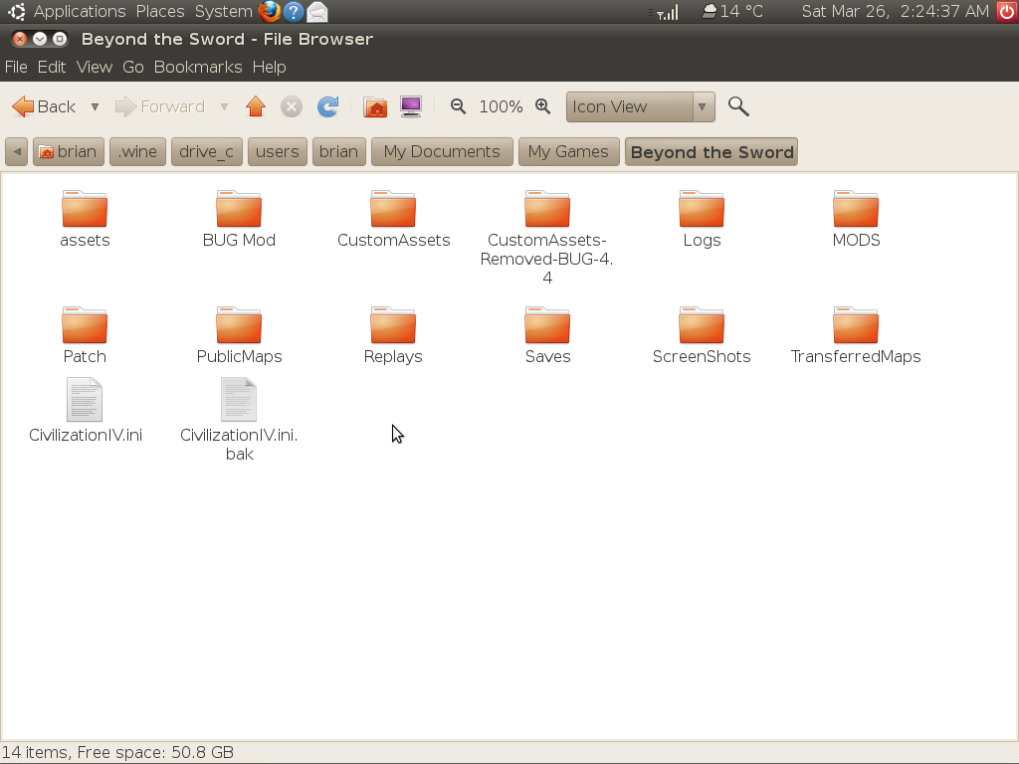Jump to users in path bar

(278, 152)
